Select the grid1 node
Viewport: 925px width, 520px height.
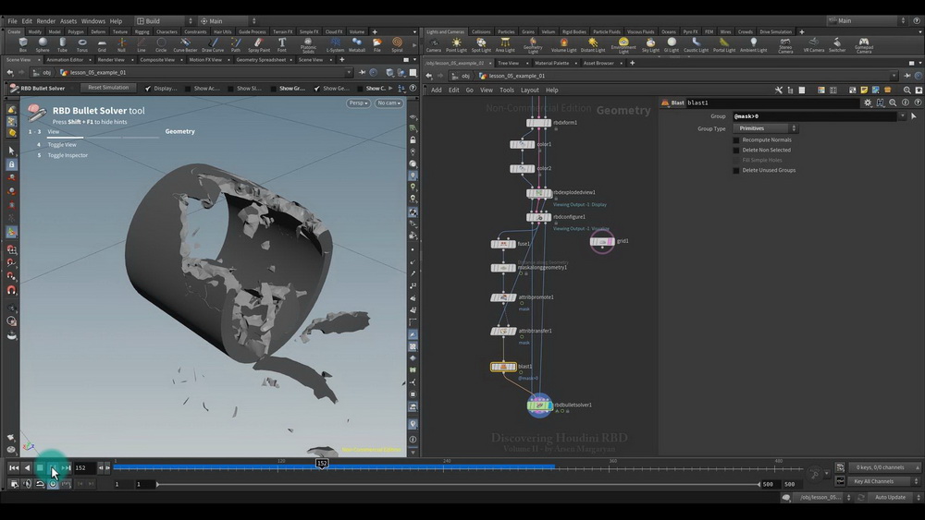click(602, 241)
